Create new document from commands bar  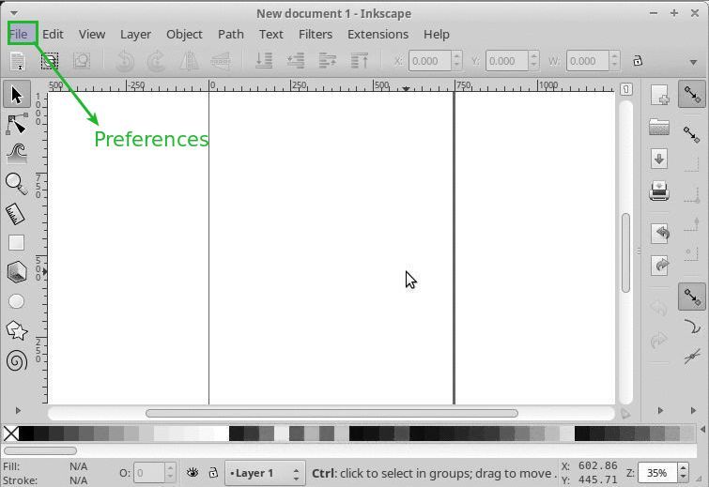point(660,95)
